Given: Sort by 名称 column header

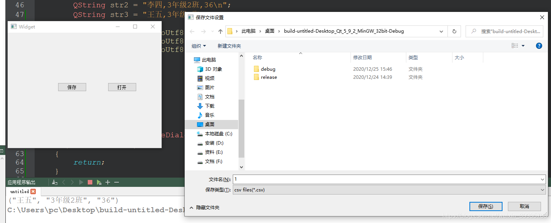Looking at the screenshot, I should [x=257, y=58].
